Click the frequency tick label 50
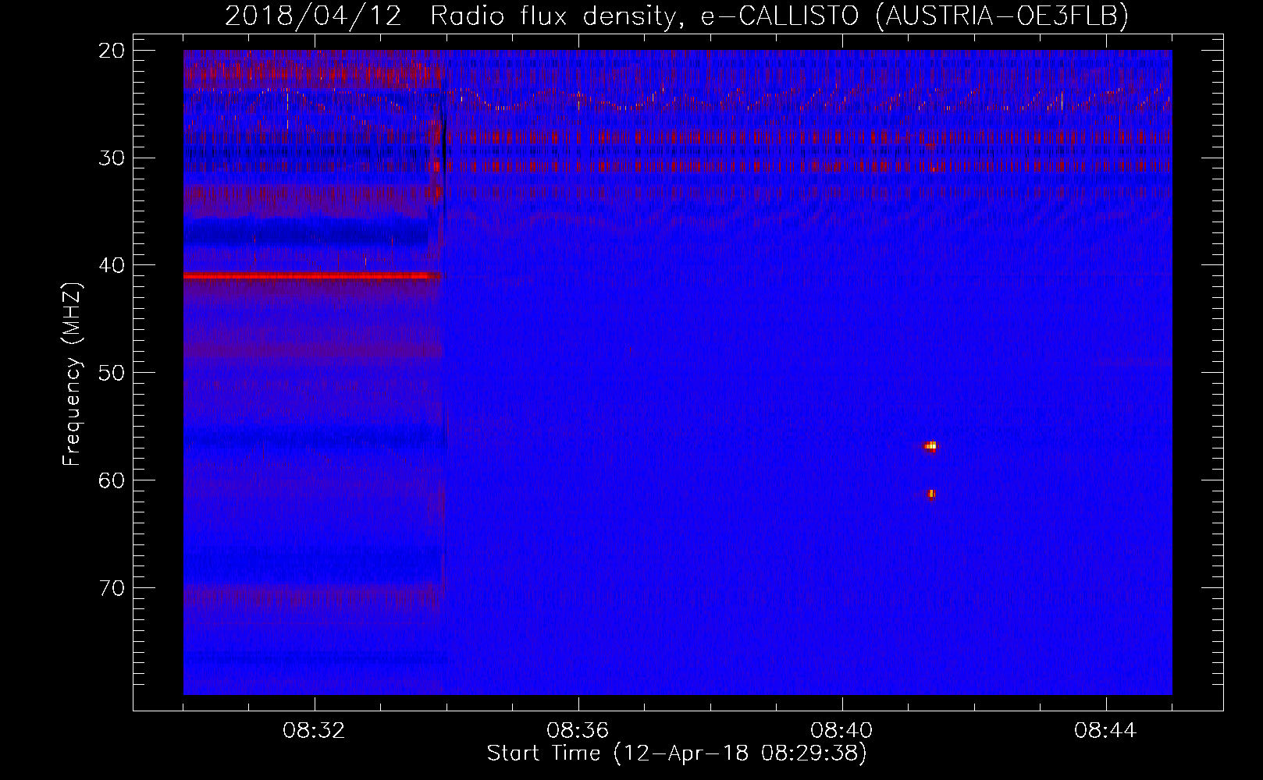The width and height of the screenshot is (1263, 780). [112, 373]
